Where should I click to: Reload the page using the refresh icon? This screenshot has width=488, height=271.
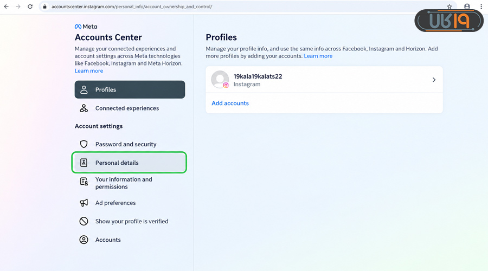click(x=30, y=7)
